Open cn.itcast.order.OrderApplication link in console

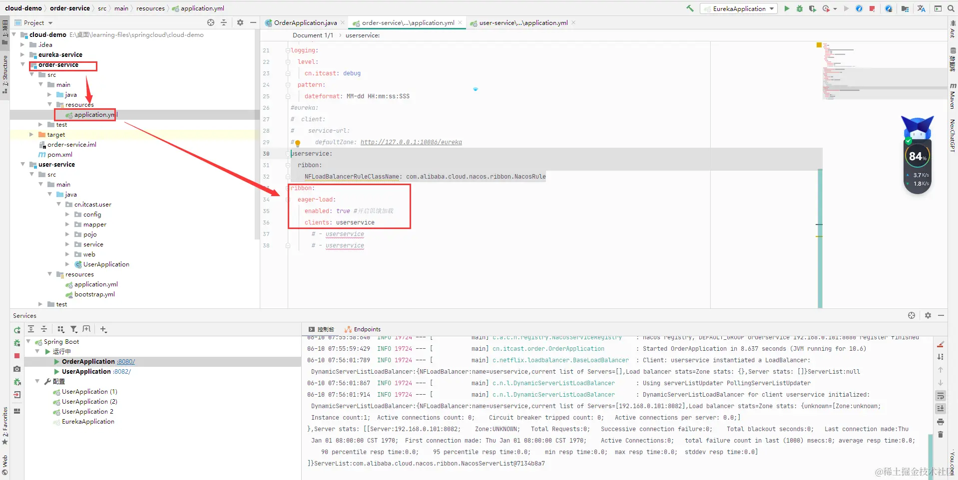[x=548, y=349]
